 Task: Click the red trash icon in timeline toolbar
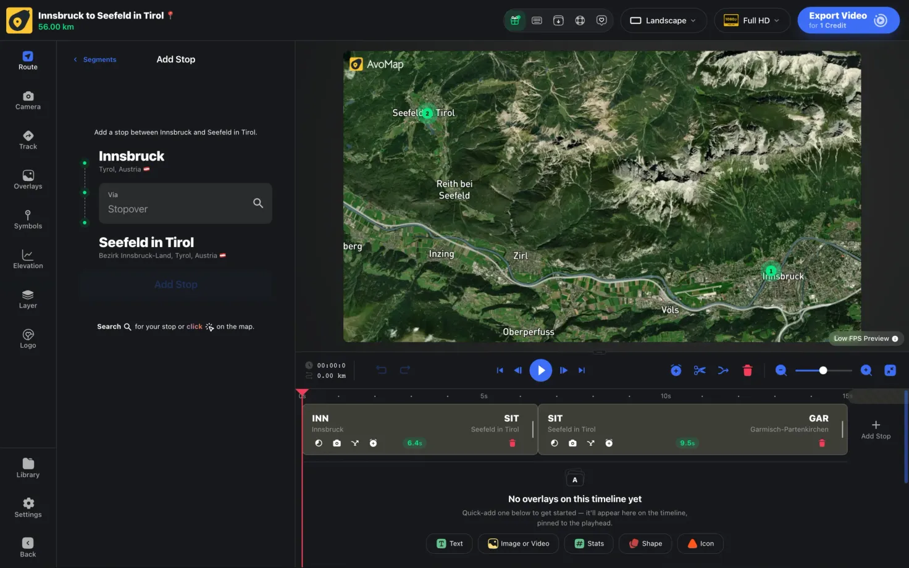747,370
